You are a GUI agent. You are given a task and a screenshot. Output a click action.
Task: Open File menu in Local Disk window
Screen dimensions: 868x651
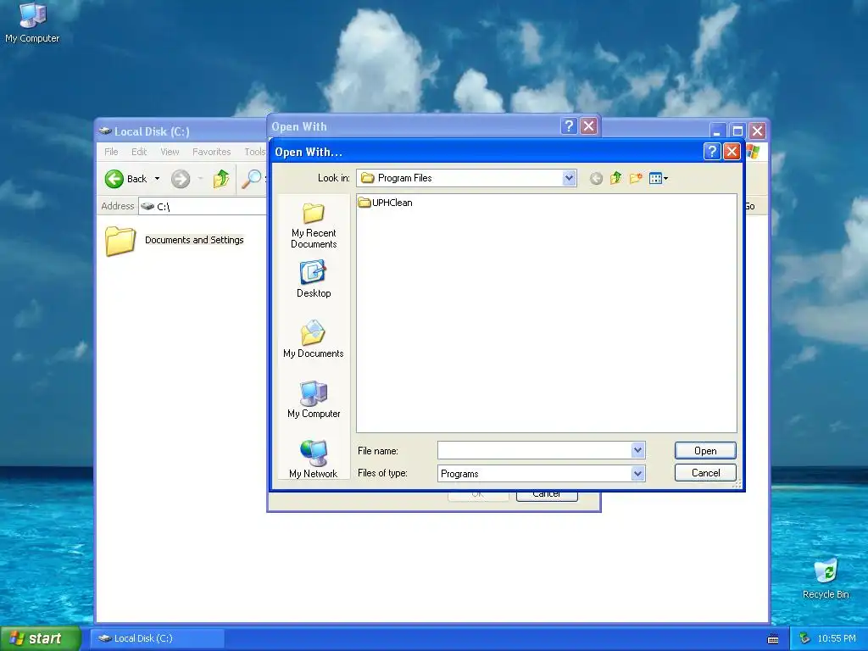(111, 152)
